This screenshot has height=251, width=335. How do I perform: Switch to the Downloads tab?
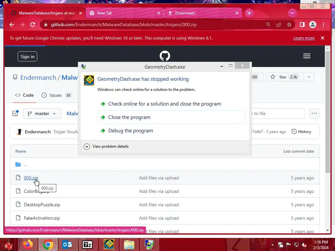tap(203, 13)
